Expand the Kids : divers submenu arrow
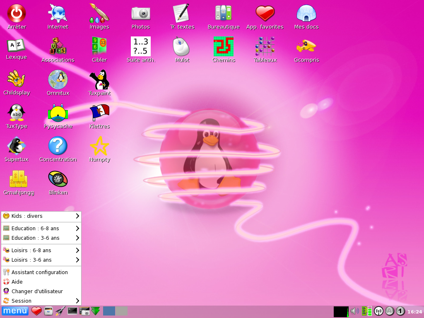The image size is (424, 318). [77, 216]
